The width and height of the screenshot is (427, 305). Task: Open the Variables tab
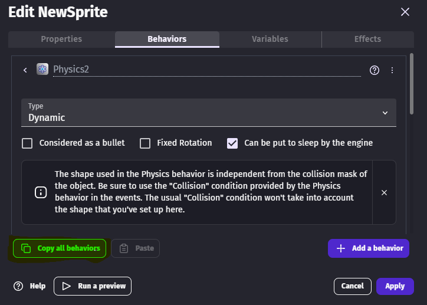coord(270,40)
